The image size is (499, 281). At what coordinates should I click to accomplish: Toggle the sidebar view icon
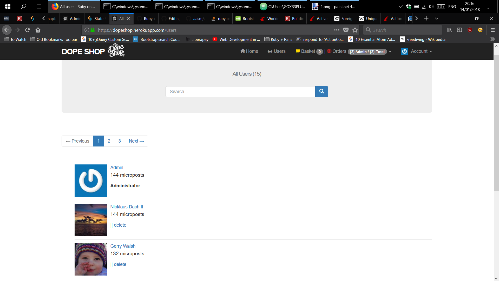[459, 30]
